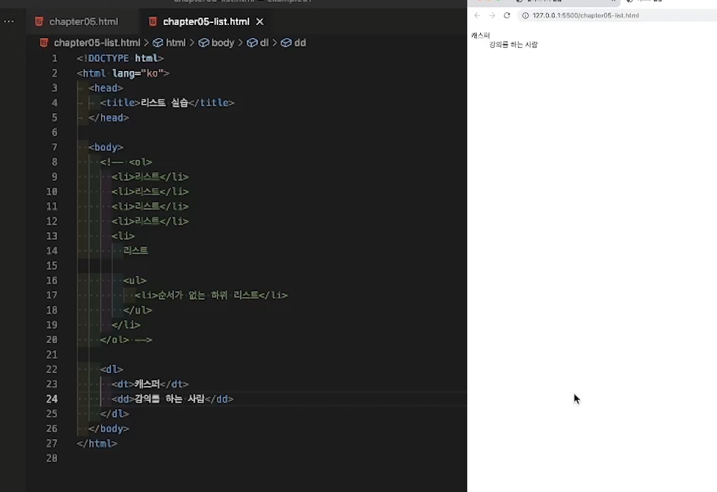
Task: Click the <li> tag on line 13
Action: pyautogui.click(x=123, y=236)
